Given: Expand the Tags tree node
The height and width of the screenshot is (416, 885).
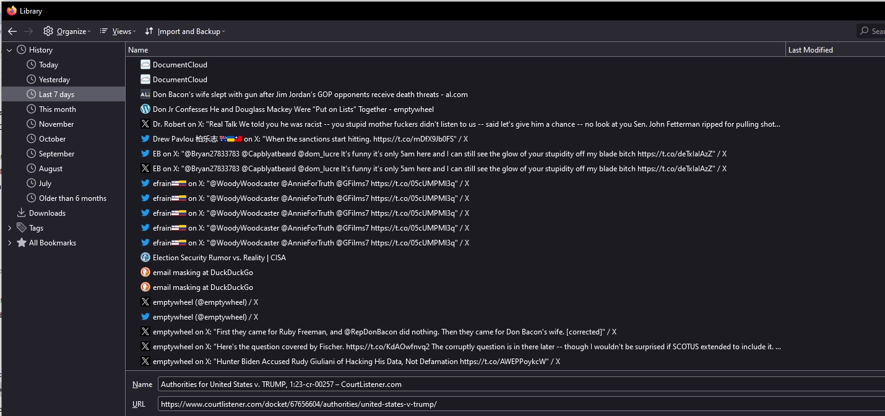Looking at the screenshot, I should point(9,228).
